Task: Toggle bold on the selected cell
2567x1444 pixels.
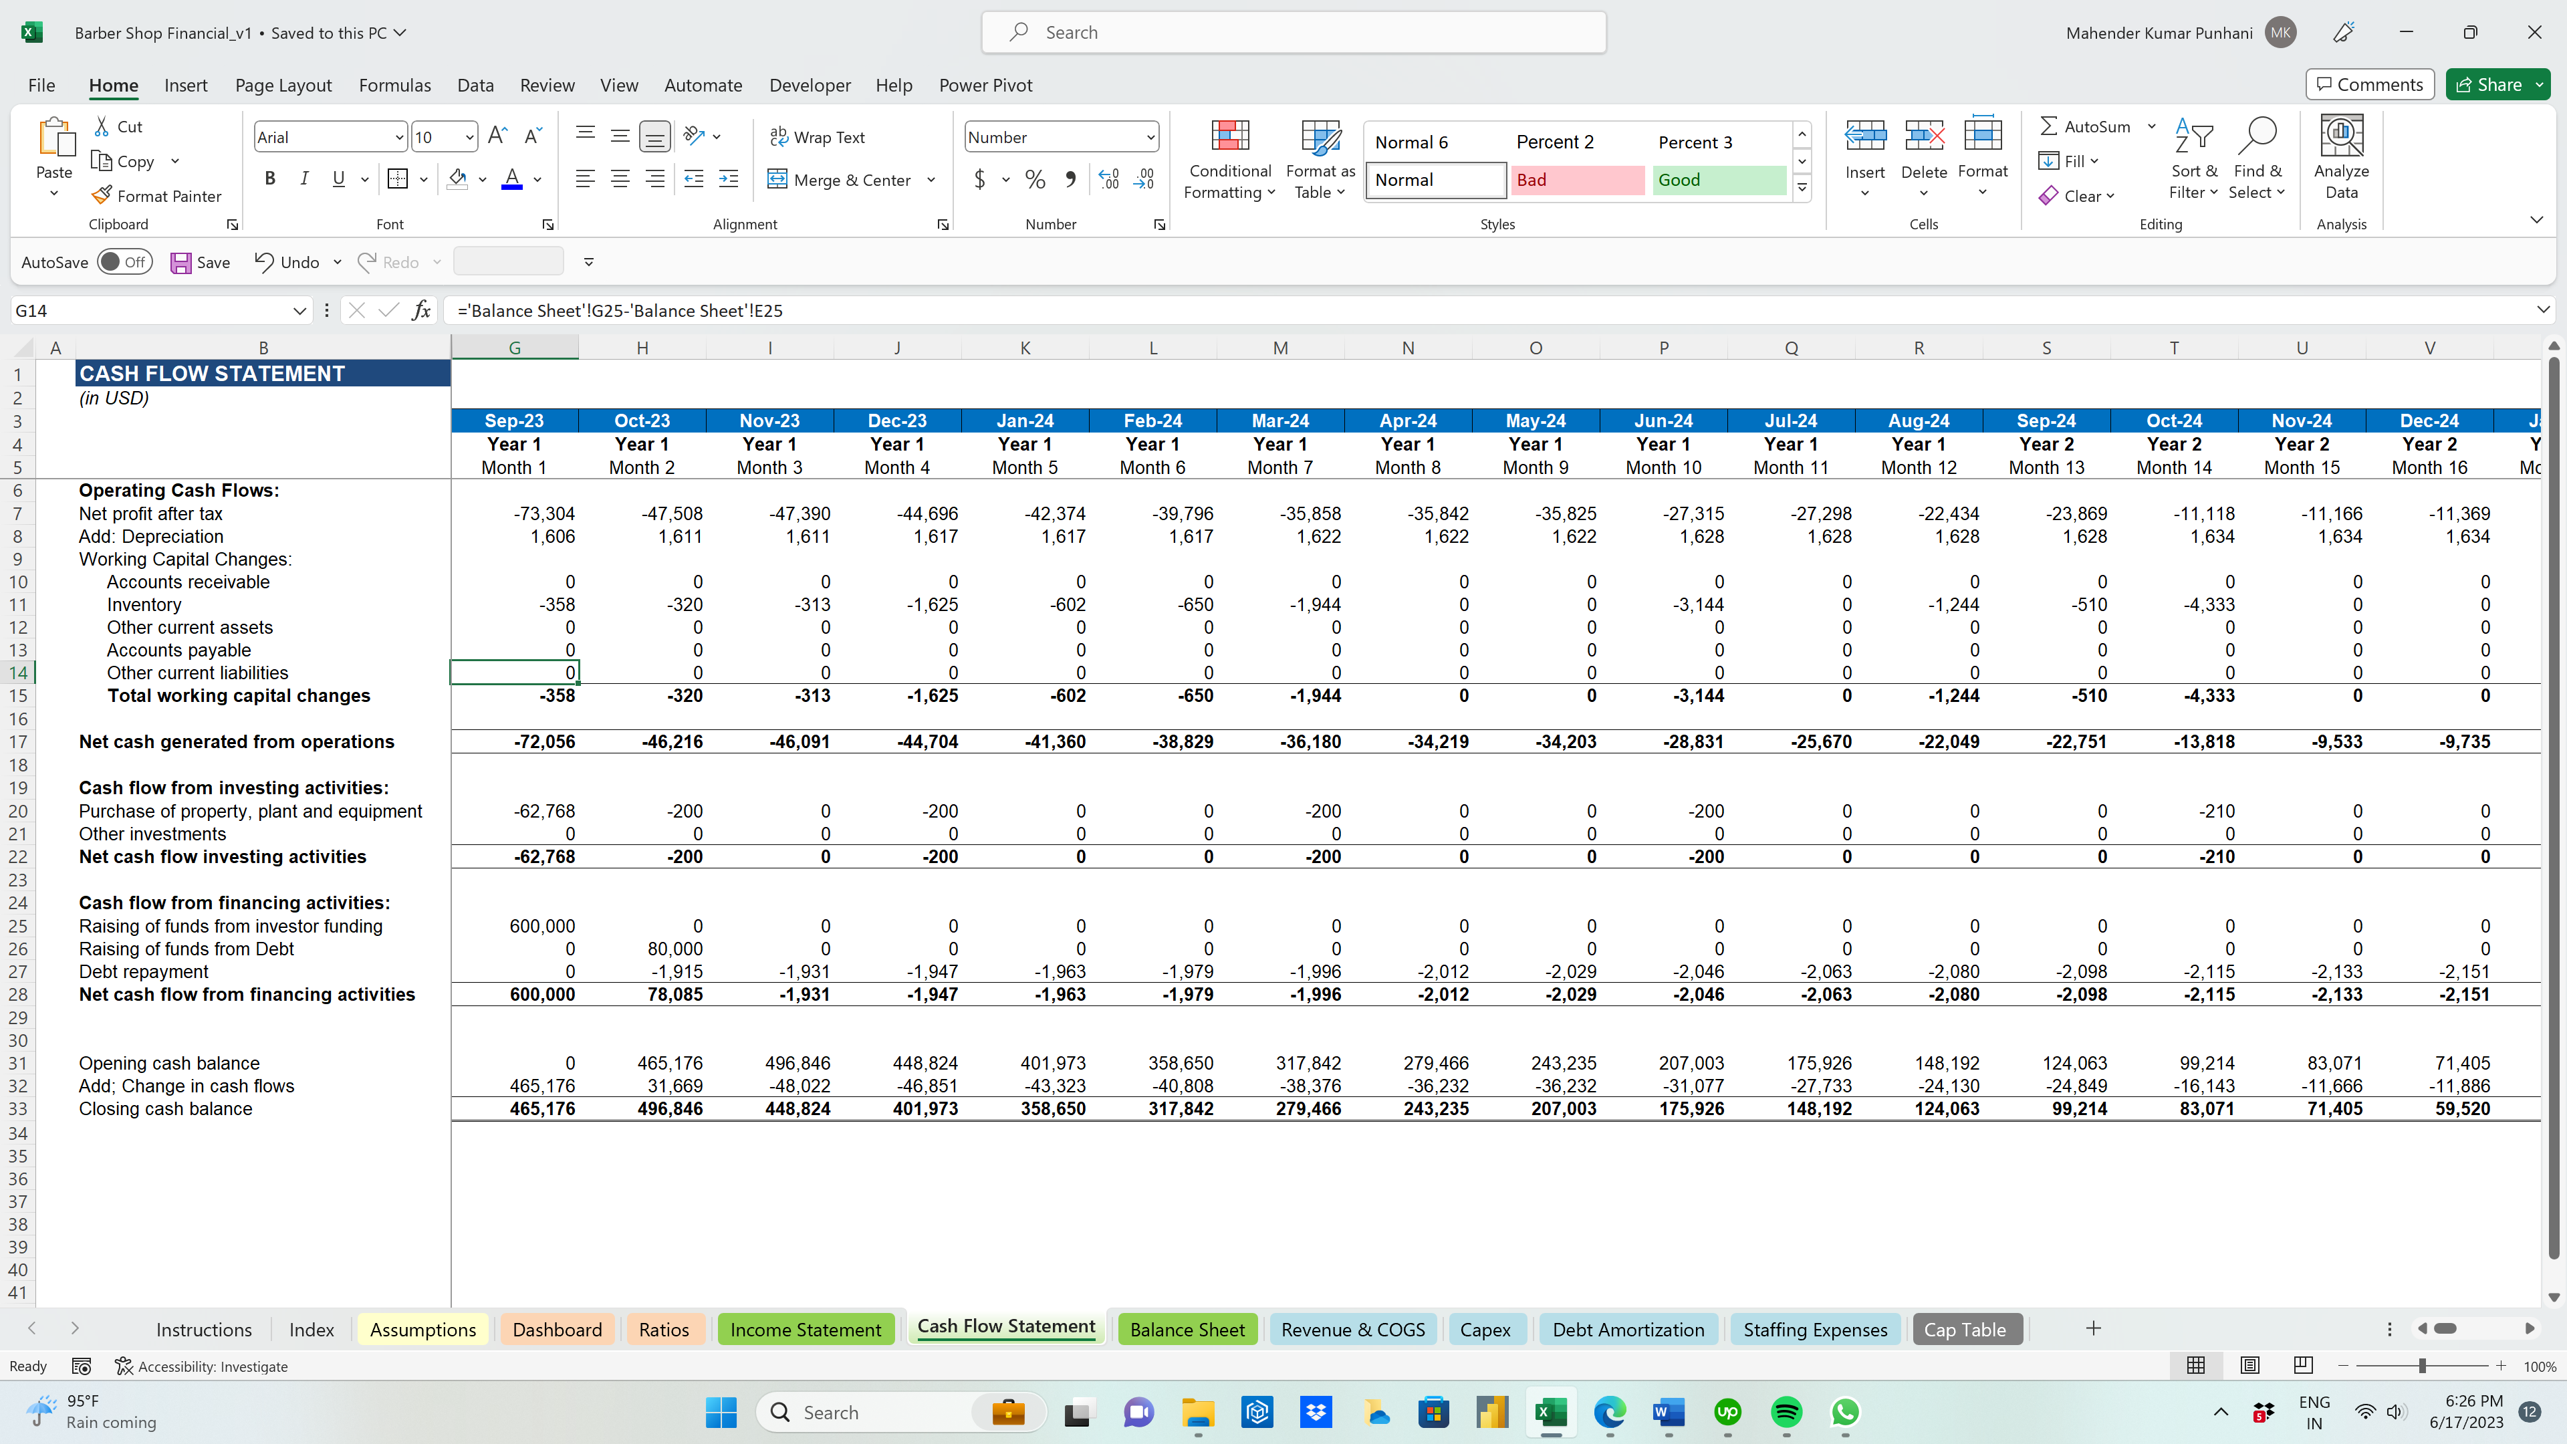Action: coord(270,178)
